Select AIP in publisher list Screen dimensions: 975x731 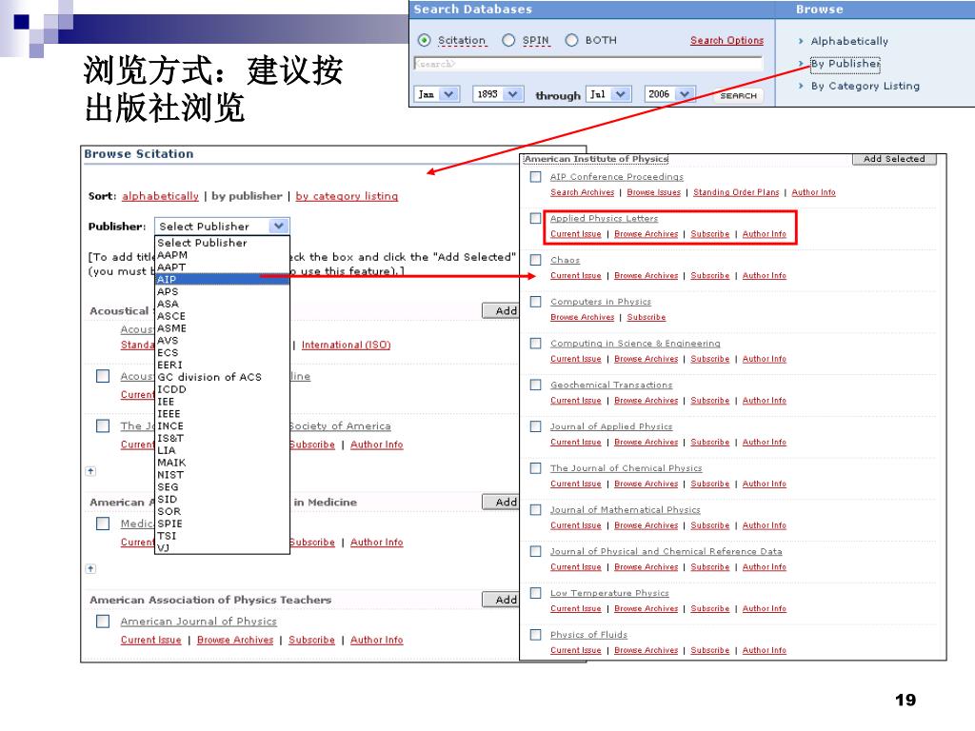pos(222,279)
